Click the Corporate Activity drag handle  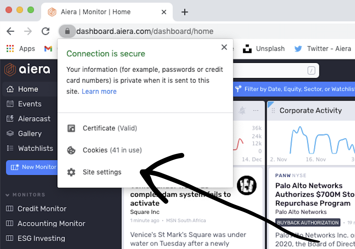point(273,111)
